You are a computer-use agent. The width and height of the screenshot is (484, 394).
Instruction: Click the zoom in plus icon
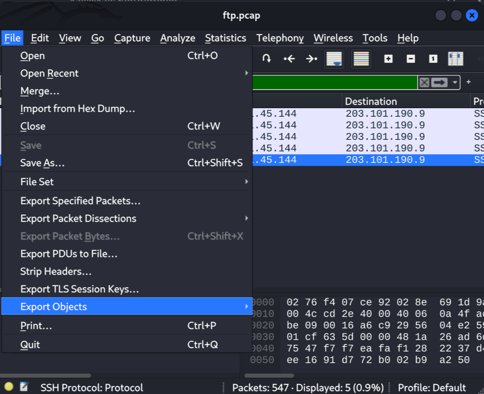pos(388,58)
